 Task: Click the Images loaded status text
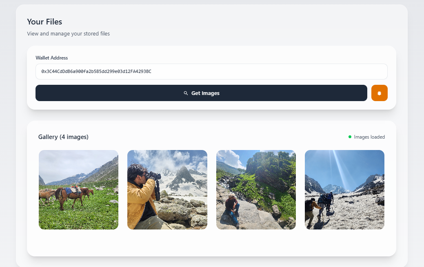pos(369,137)
